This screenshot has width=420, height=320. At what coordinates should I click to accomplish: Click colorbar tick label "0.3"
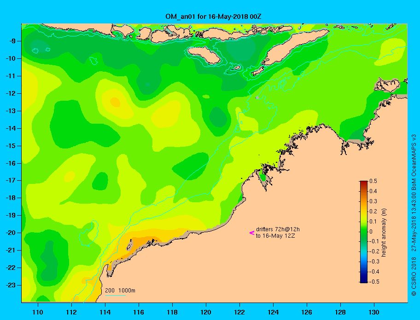pos(373,201)
